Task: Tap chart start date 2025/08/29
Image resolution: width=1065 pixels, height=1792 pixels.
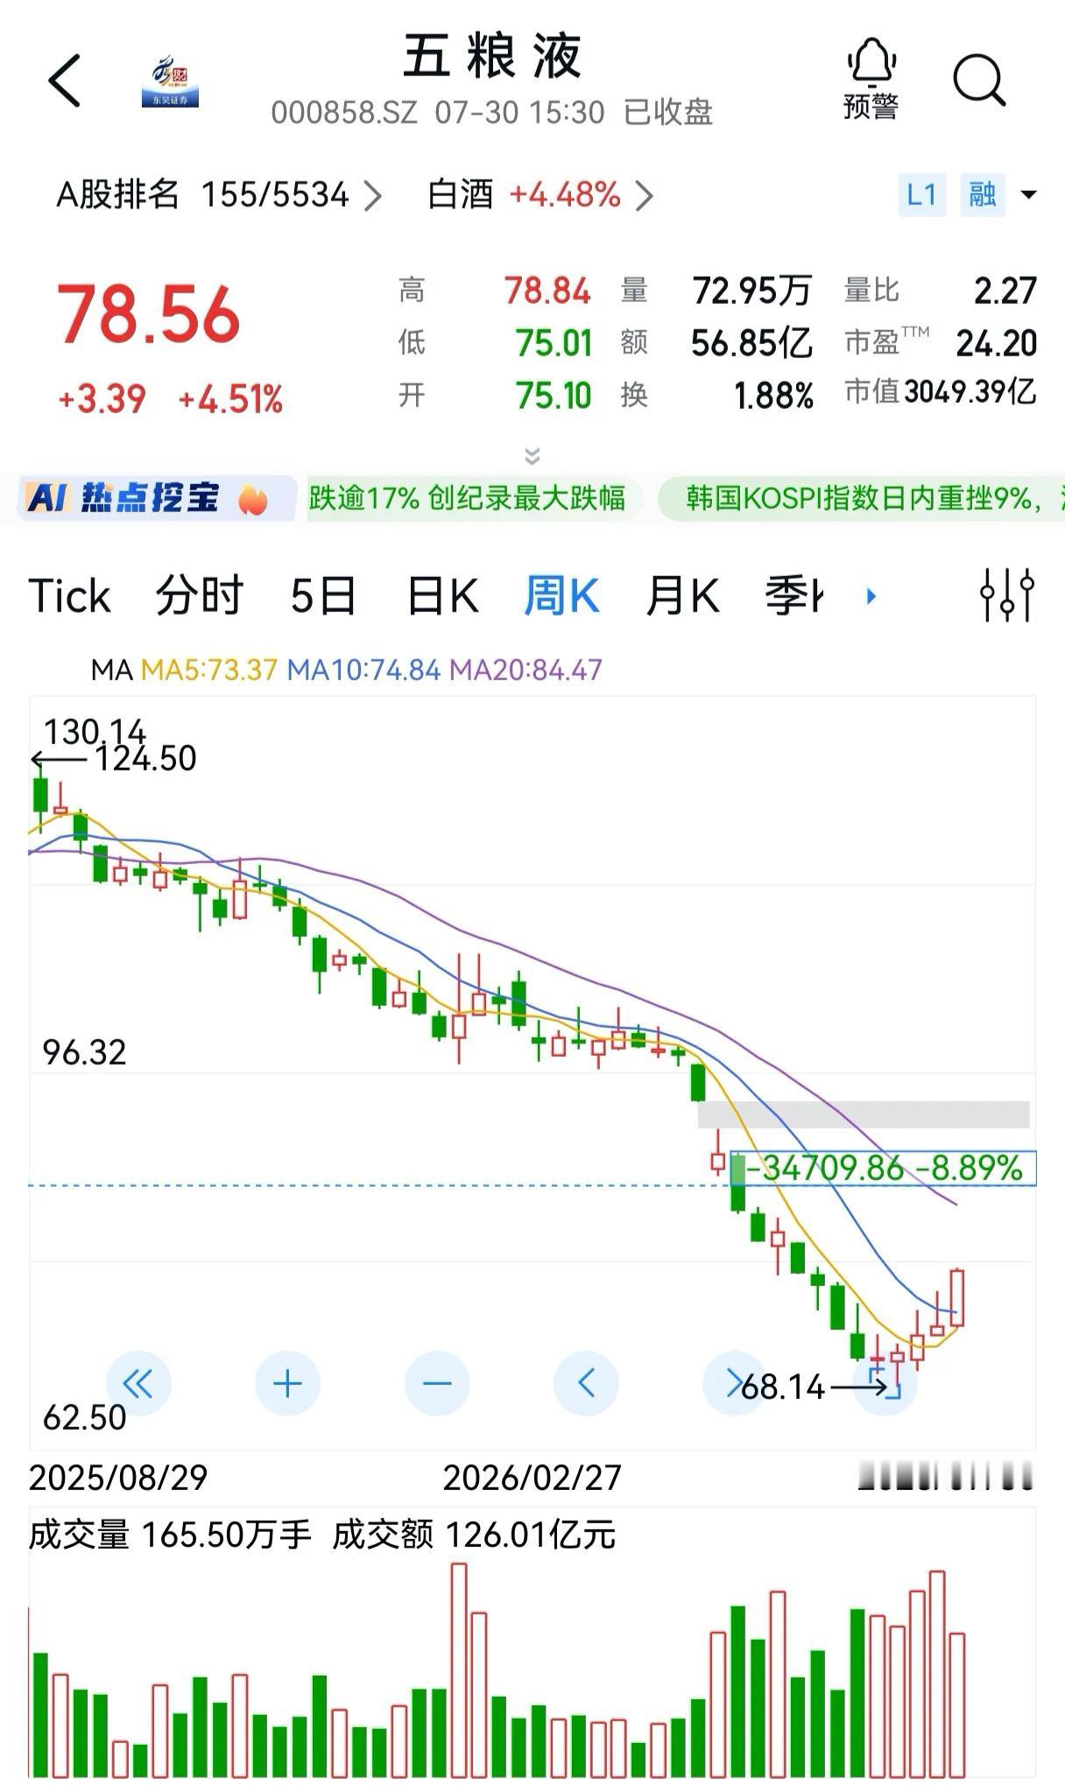Action: pyautogui.click(x=118, y=1478)
